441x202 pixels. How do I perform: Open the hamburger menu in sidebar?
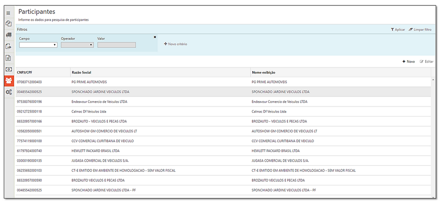point(8,13)
